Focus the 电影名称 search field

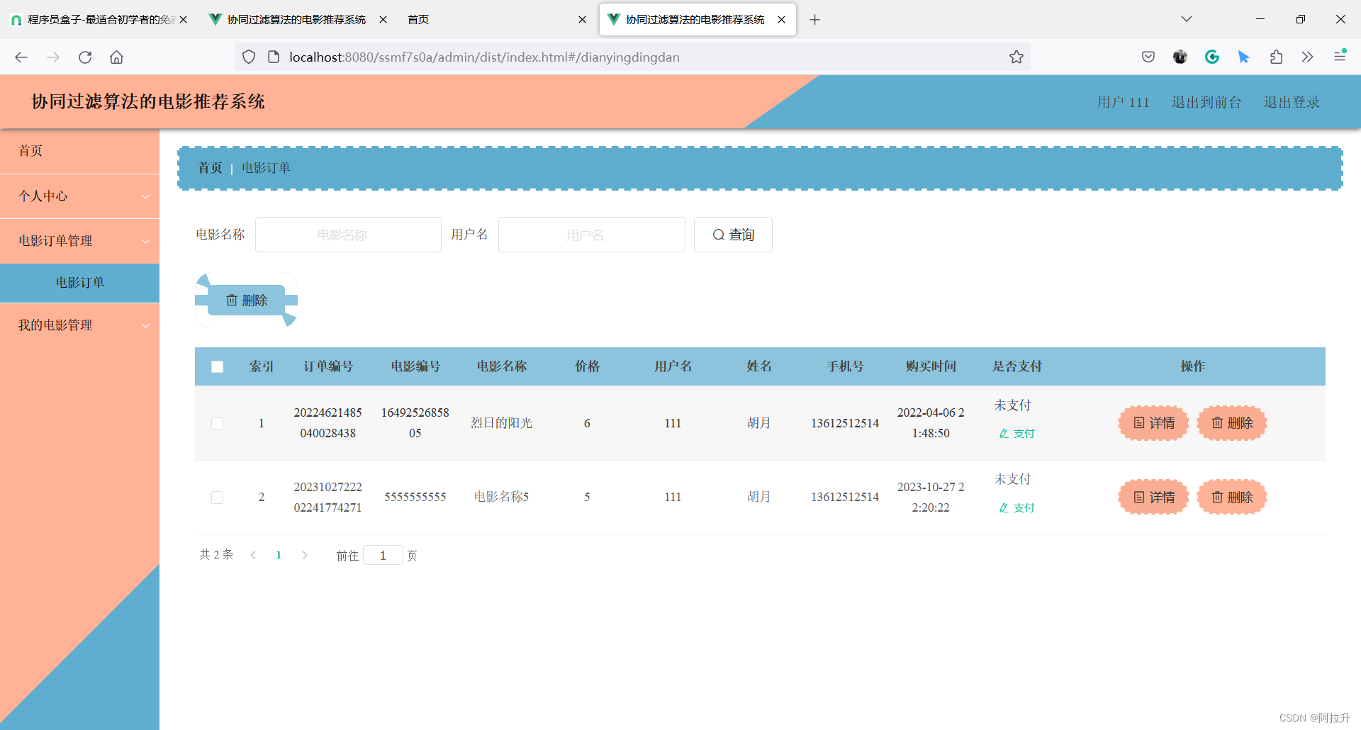pyautogui.click(x=348, y=235)
